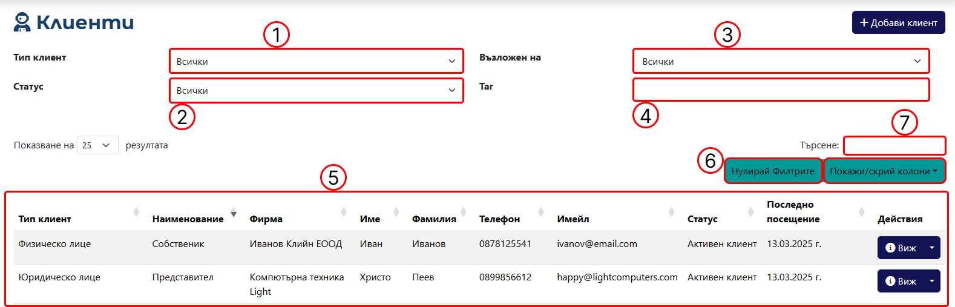Click email ivanov@email.com
Image resolution: width=955 pixels, height=307 pixels.
(597, 244)
